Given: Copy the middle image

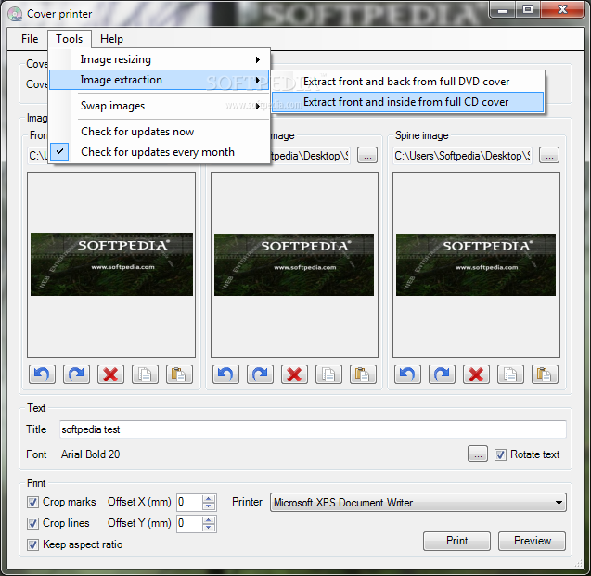Looking at the screenshot, I should click(328, 374).
